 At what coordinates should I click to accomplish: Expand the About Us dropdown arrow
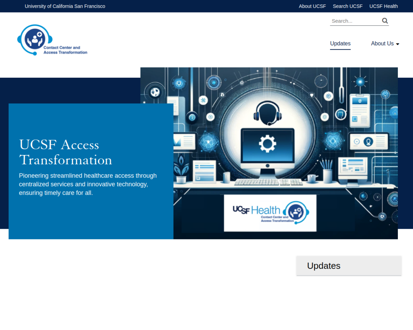click(x=398, y=44)
